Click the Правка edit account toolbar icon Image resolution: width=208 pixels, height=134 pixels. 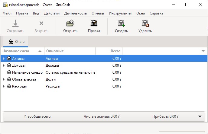[94, 23]
